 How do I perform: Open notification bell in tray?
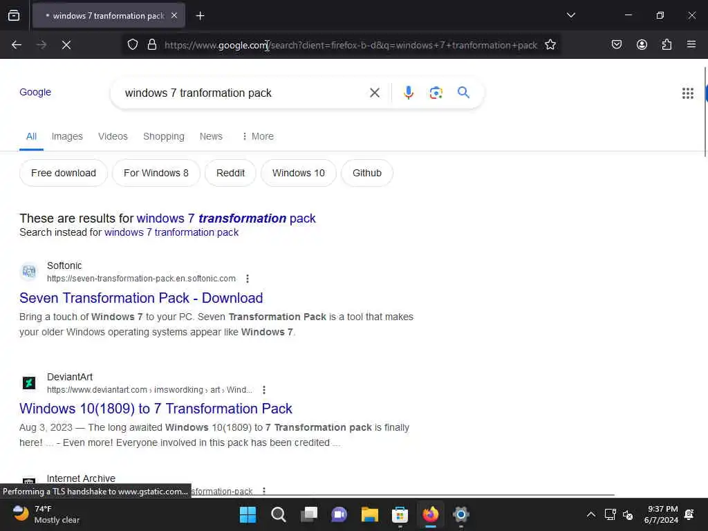(x=689, y=514)
